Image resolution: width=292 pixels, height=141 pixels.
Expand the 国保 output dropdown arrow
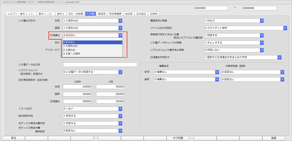click(x=120, y=28)
